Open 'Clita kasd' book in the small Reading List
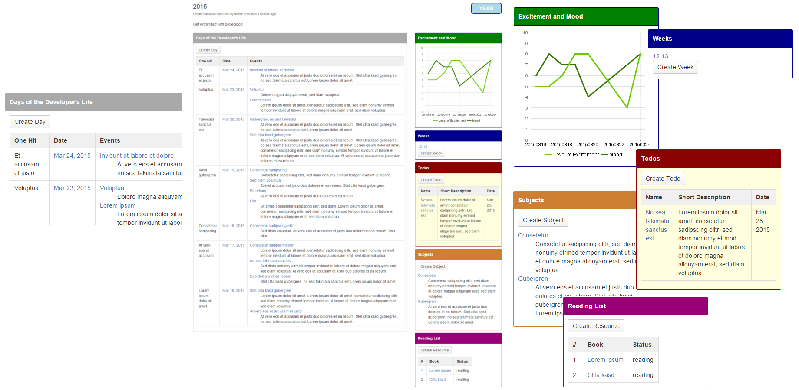The width and height of the screenshot is (799, 390). click(438, 380)
